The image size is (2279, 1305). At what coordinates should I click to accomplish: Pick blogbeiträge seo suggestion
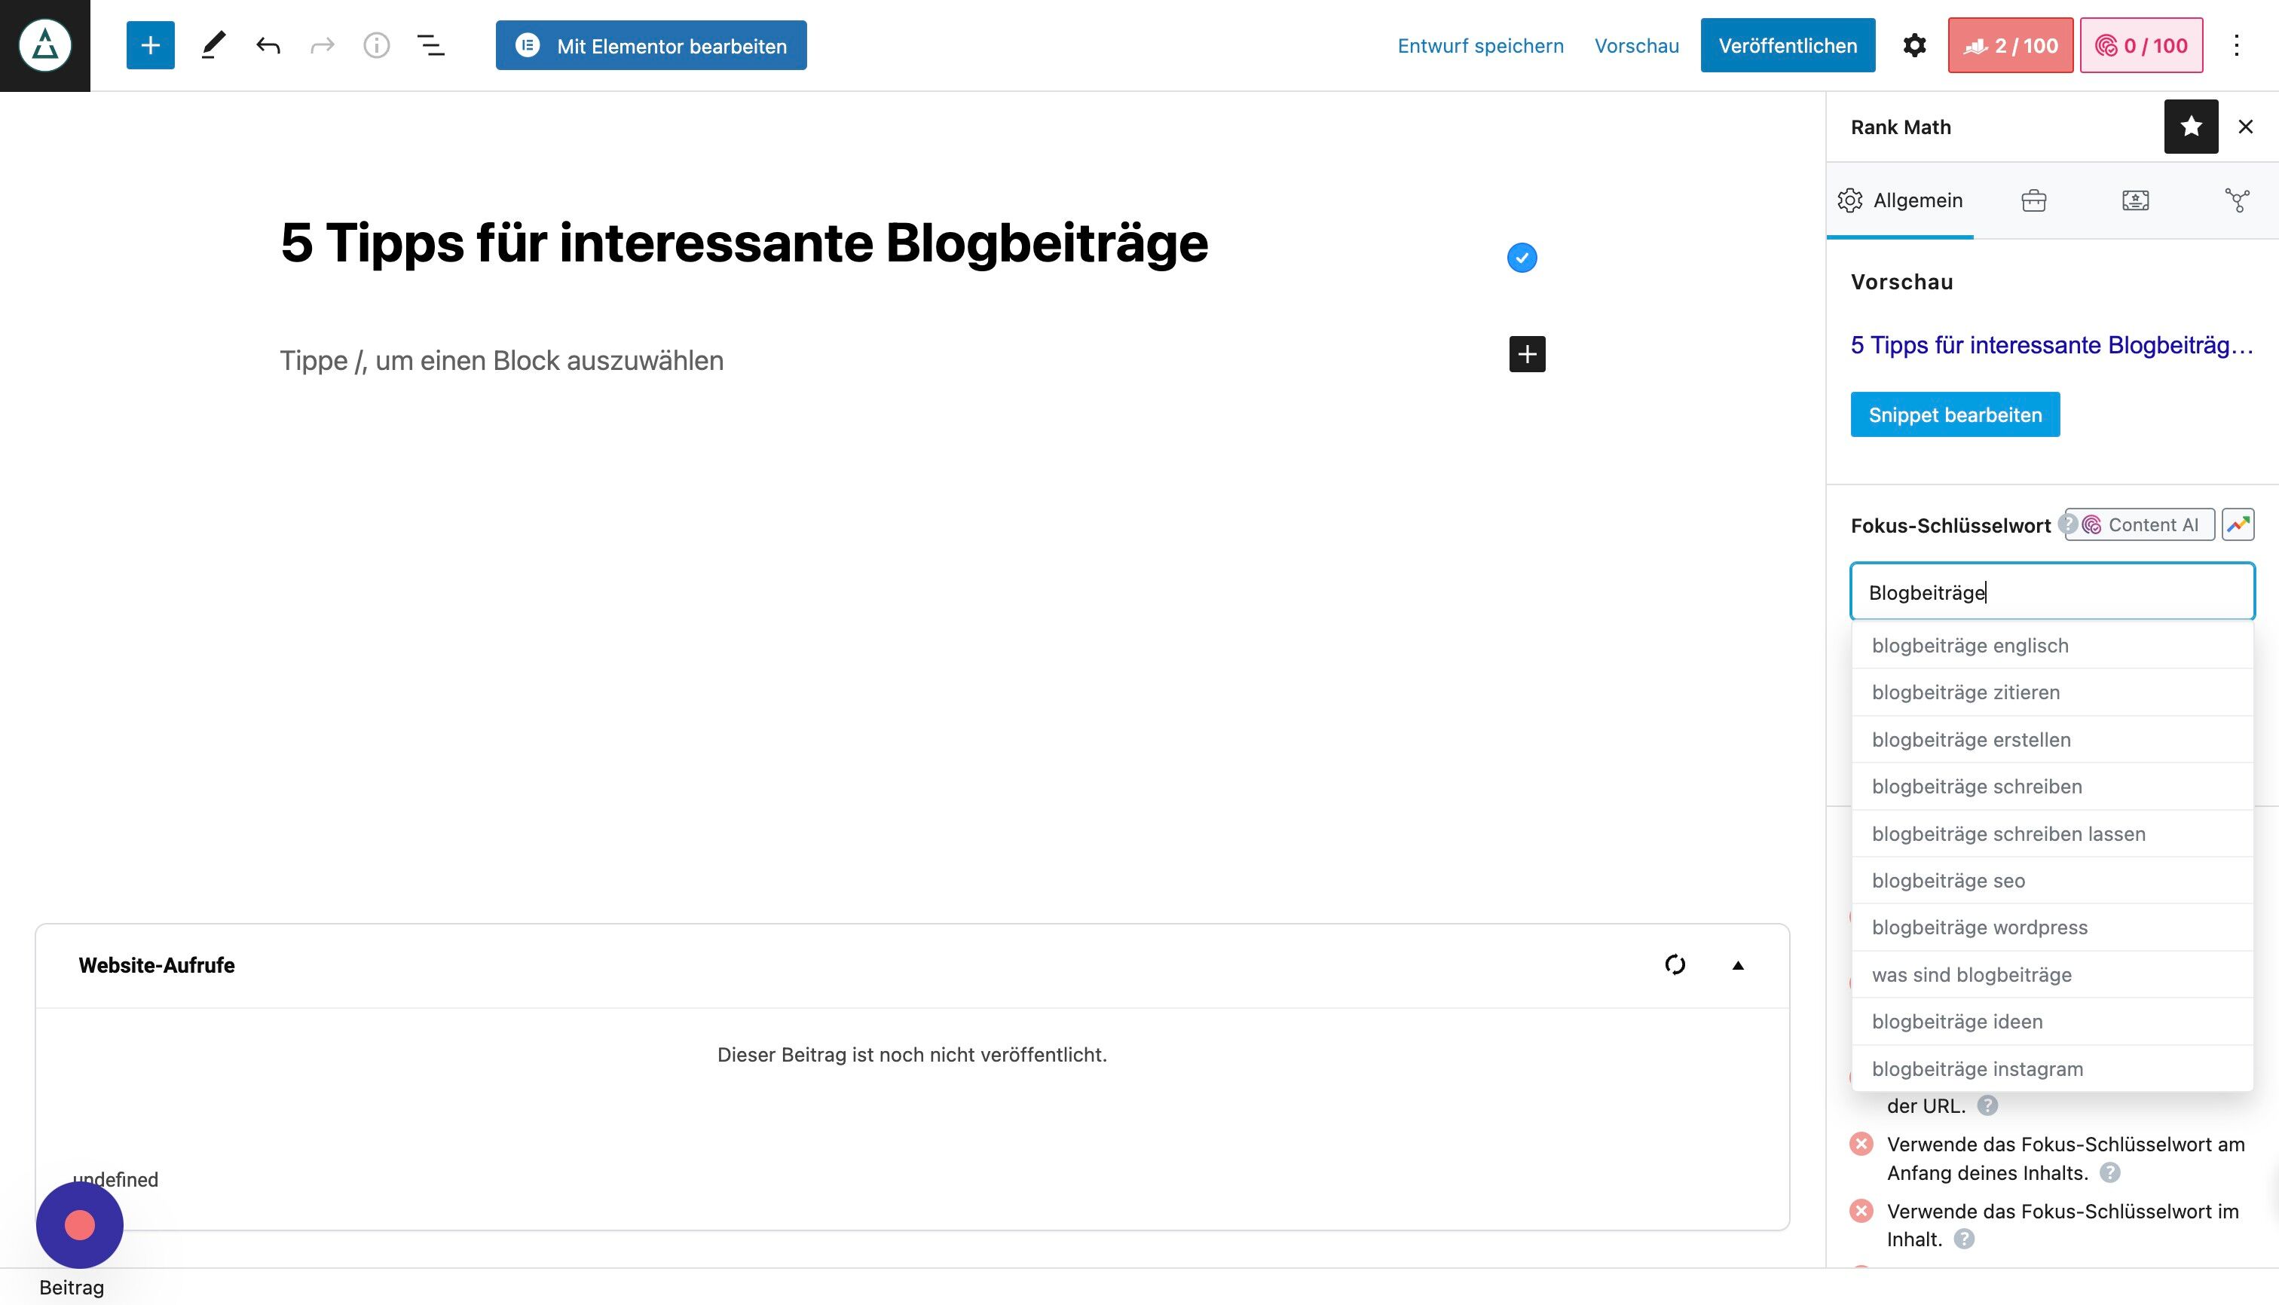tap(2052, 880)
